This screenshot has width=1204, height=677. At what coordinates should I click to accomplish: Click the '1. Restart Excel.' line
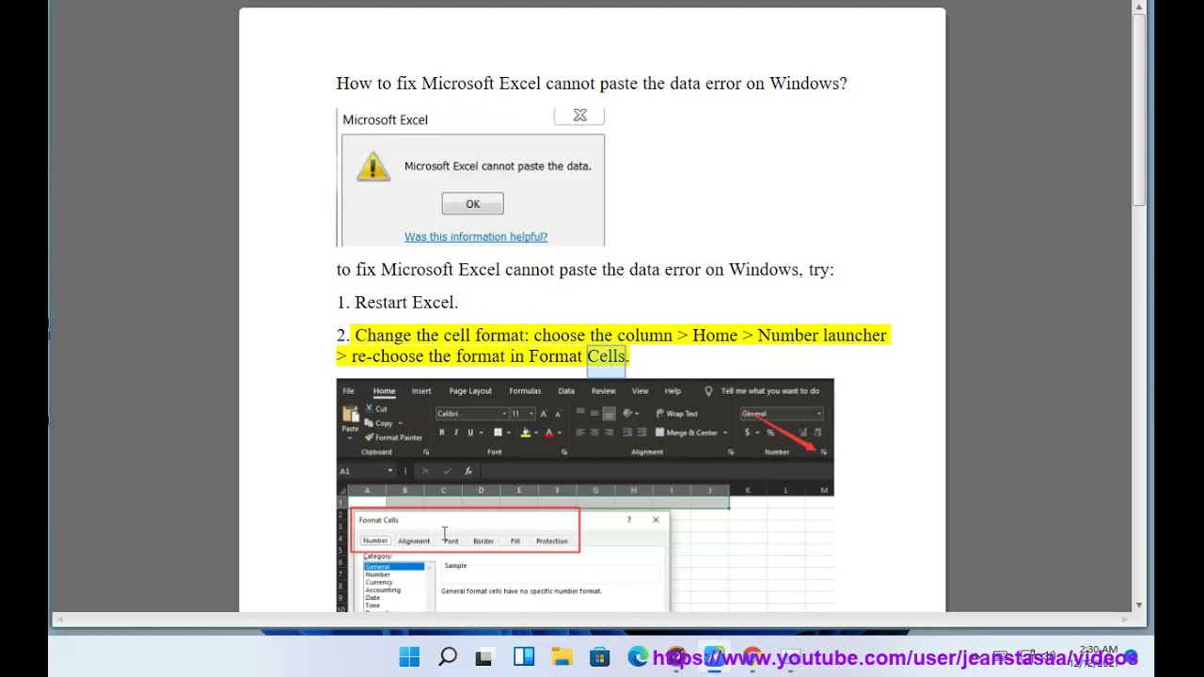pyautogui.click(x=397, y=303)
